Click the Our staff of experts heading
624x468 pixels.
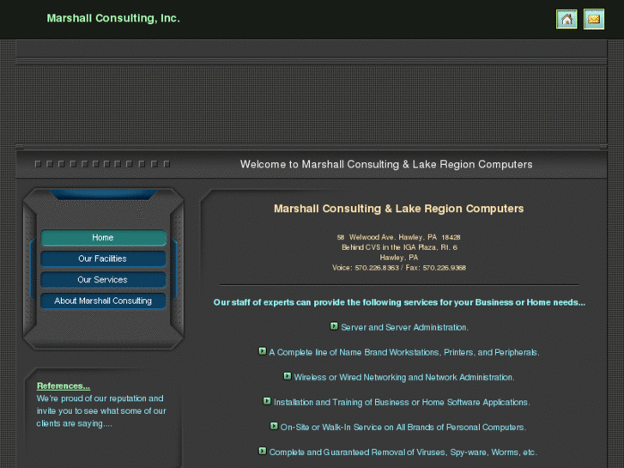tap(399, 302)
